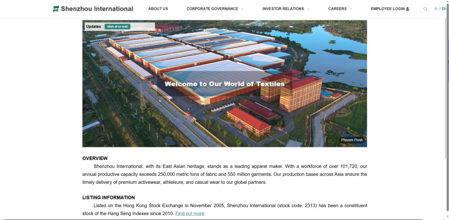Open the Careers menu item
The height and width of the screenshot is (220, 449).
[x=337, y=9]
